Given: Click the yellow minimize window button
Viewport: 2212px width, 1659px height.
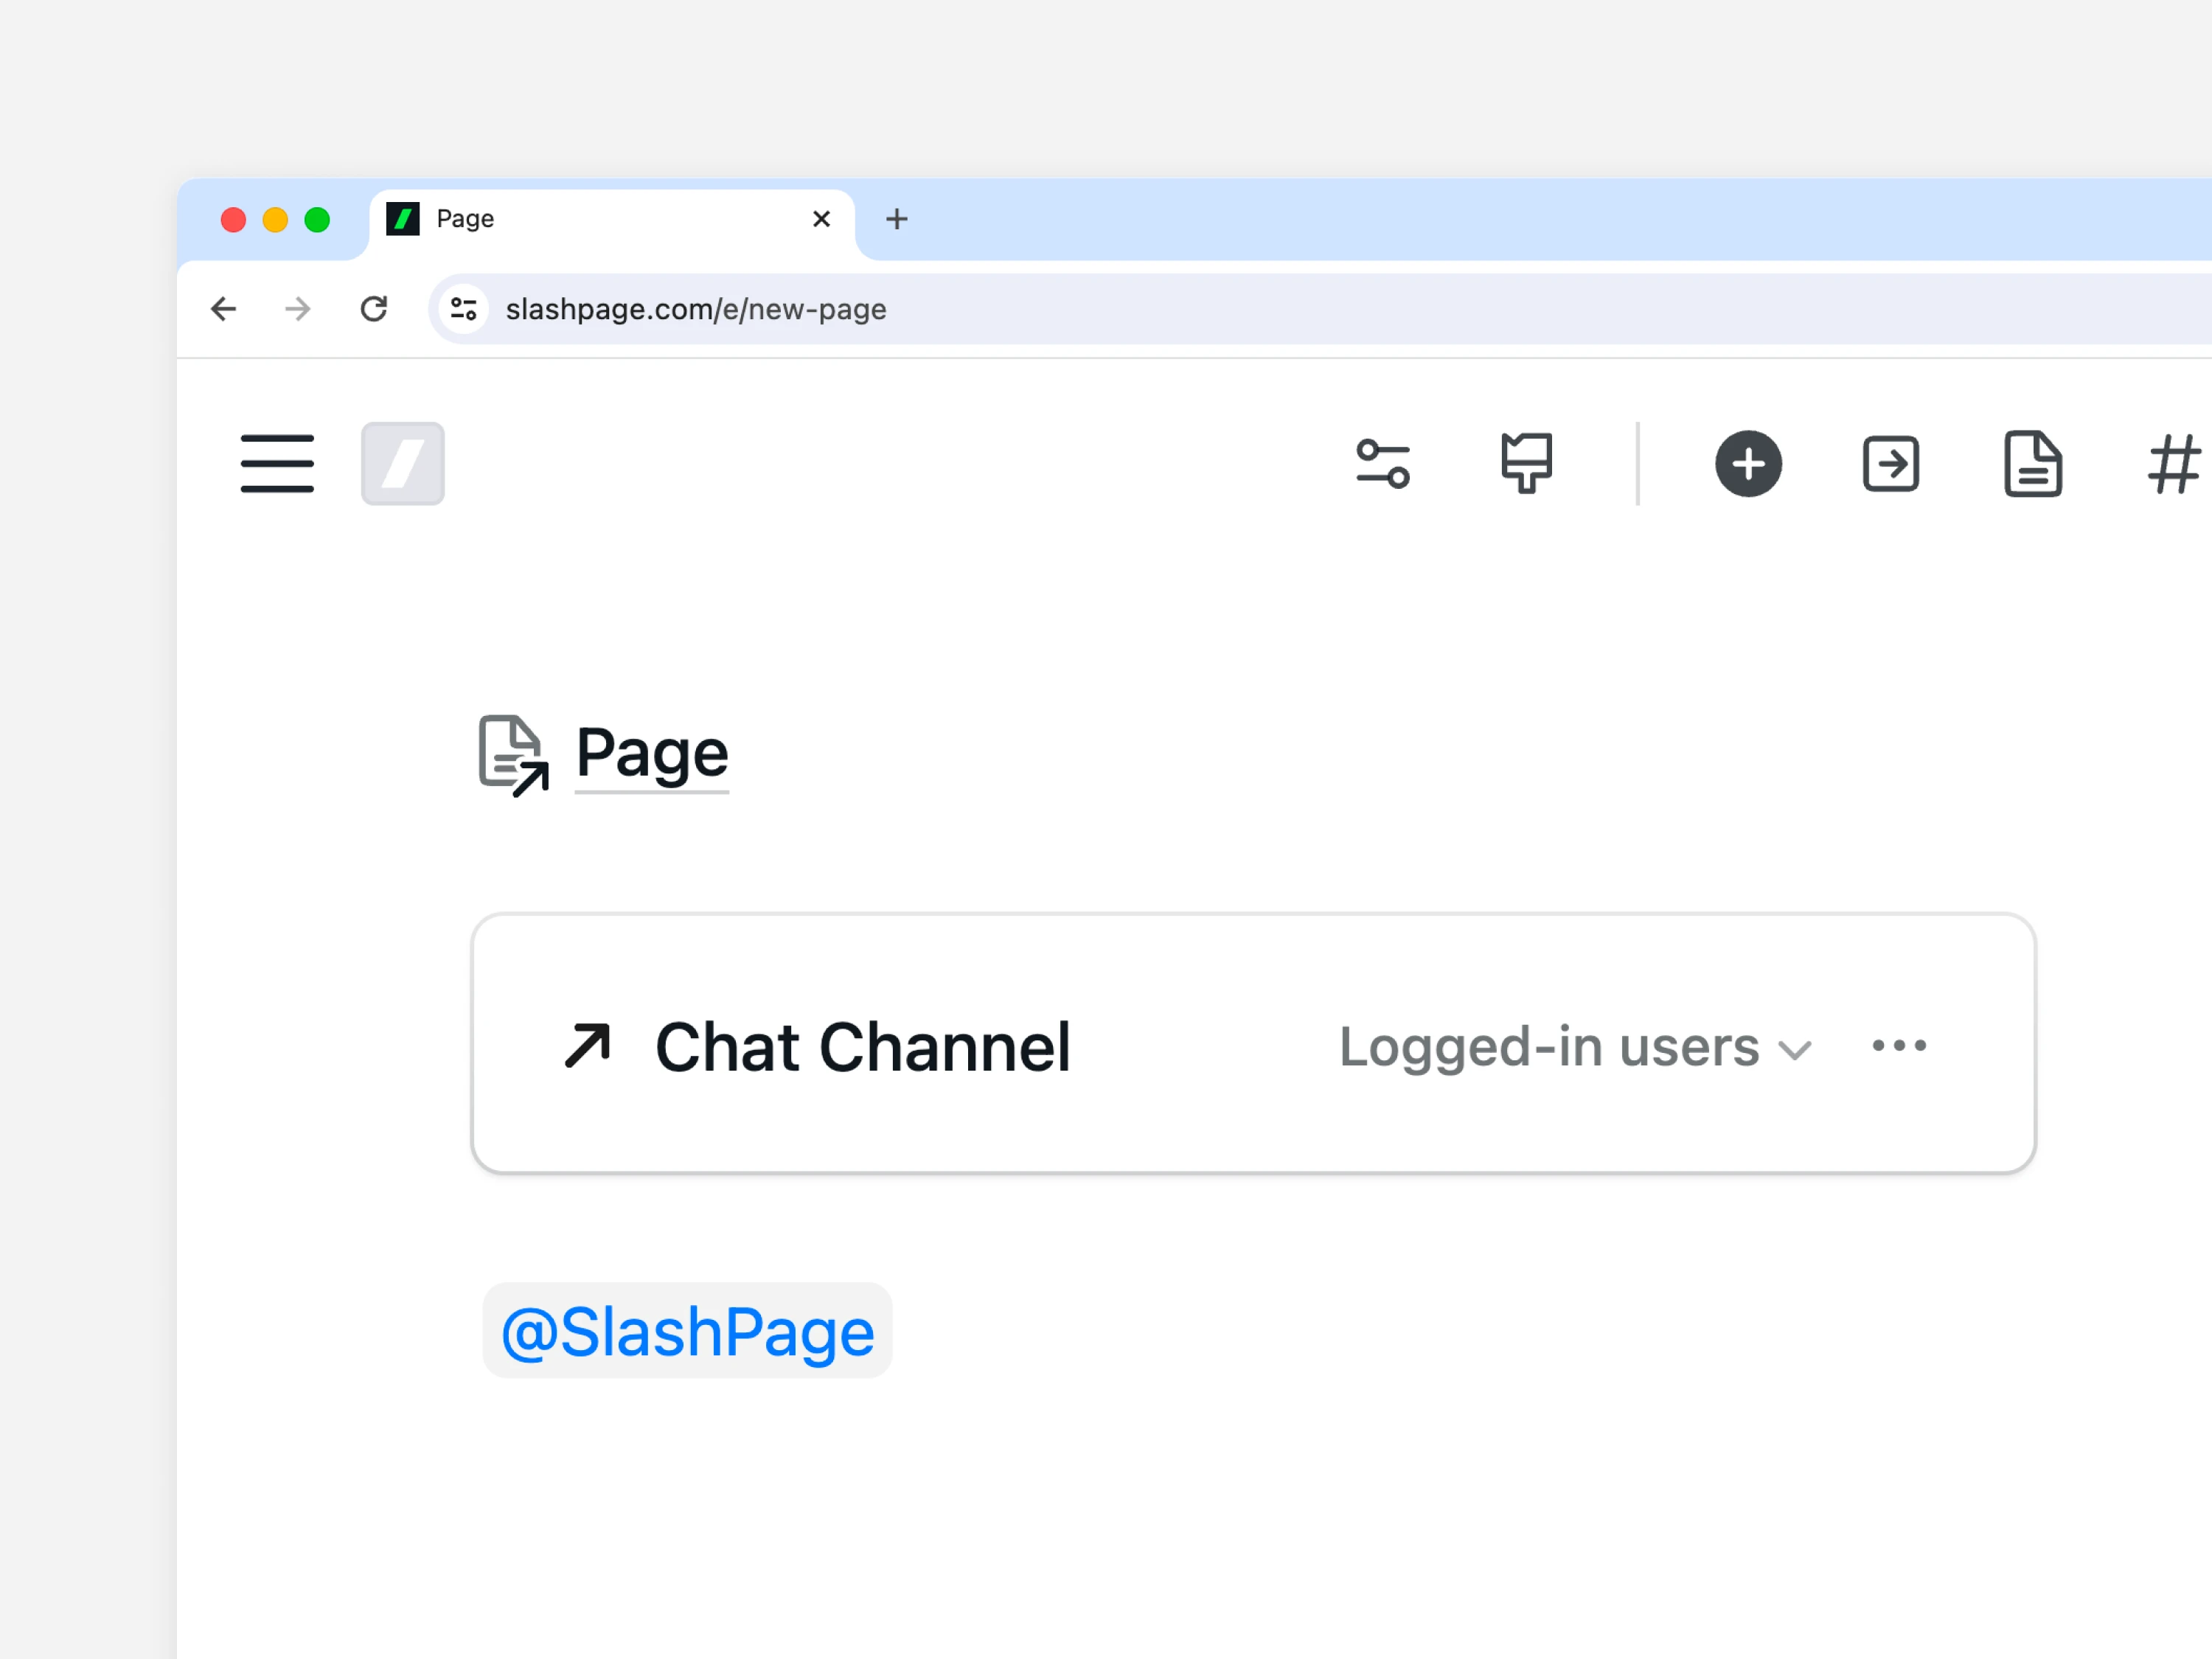Looking at the screenshot, I should [275, 220].
